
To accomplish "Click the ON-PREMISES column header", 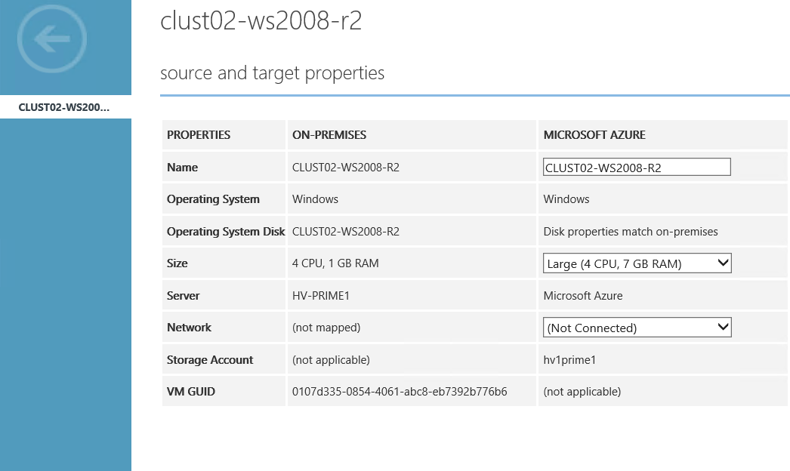I will 329,135.
